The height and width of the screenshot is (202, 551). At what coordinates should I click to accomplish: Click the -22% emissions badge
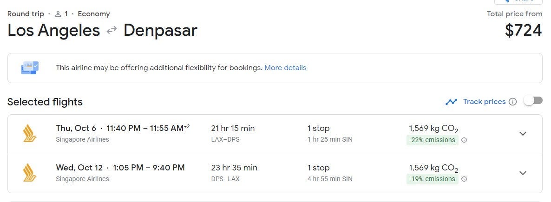(x=432, y=140)
